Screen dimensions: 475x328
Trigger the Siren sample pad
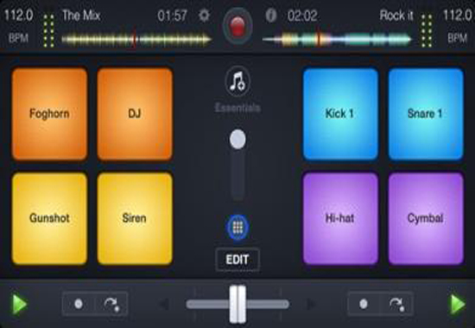pyautogui.click(x=135, y=218)
